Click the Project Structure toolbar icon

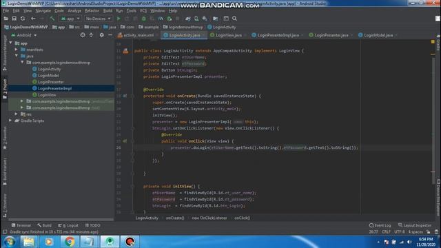(216, 19)
